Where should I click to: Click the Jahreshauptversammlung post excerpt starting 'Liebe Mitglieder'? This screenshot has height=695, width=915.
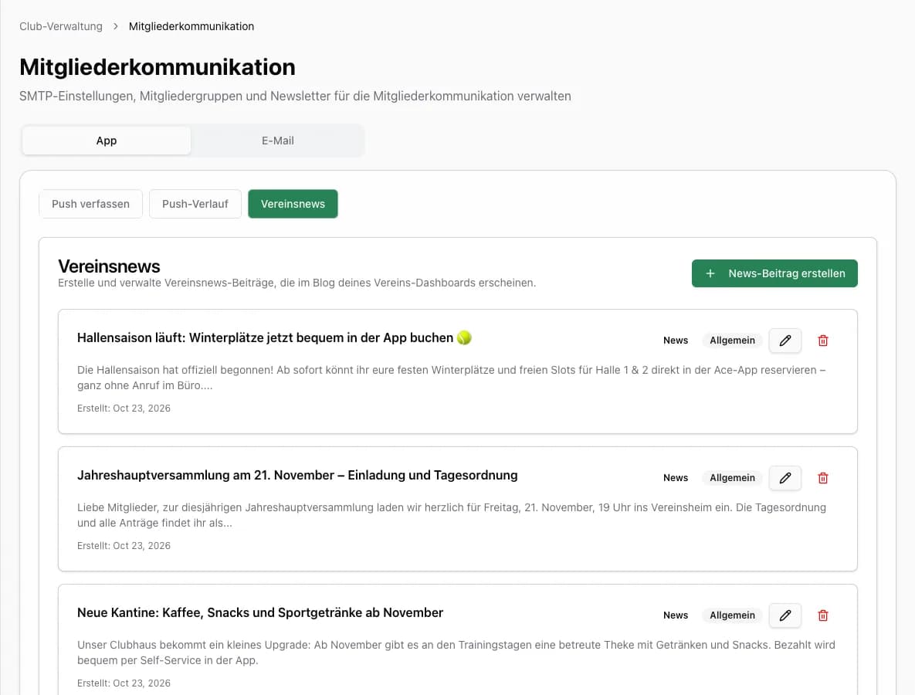451,514
